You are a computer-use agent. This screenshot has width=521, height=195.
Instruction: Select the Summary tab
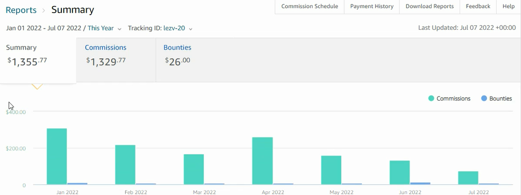coord(38,60)
